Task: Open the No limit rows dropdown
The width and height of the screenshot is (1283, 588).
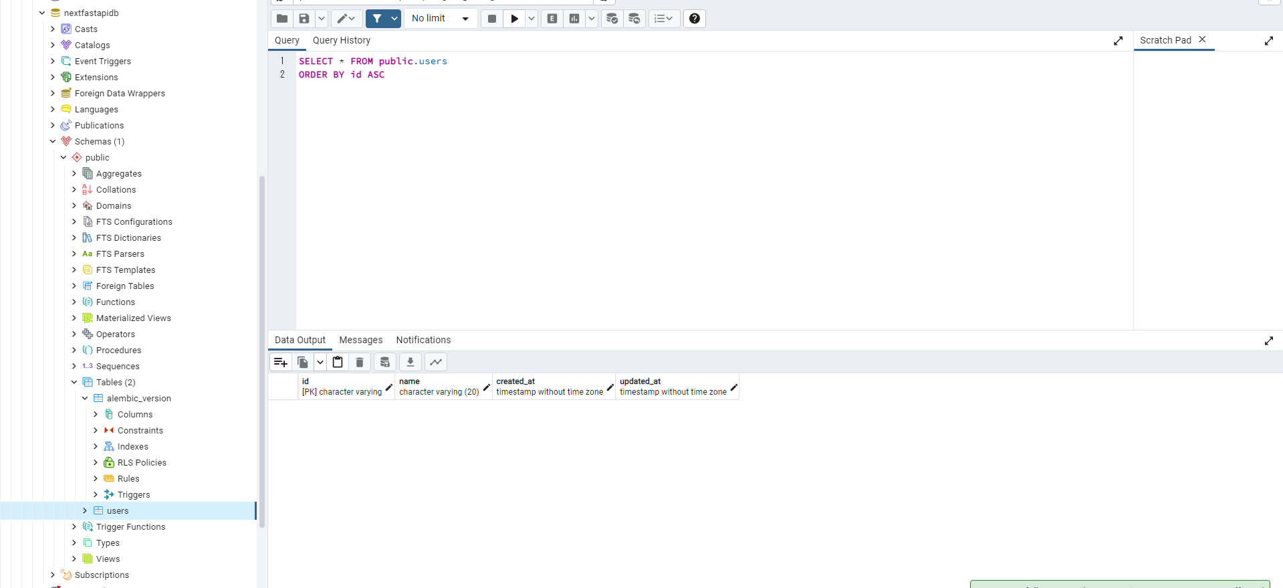Action: pos(441,19)
